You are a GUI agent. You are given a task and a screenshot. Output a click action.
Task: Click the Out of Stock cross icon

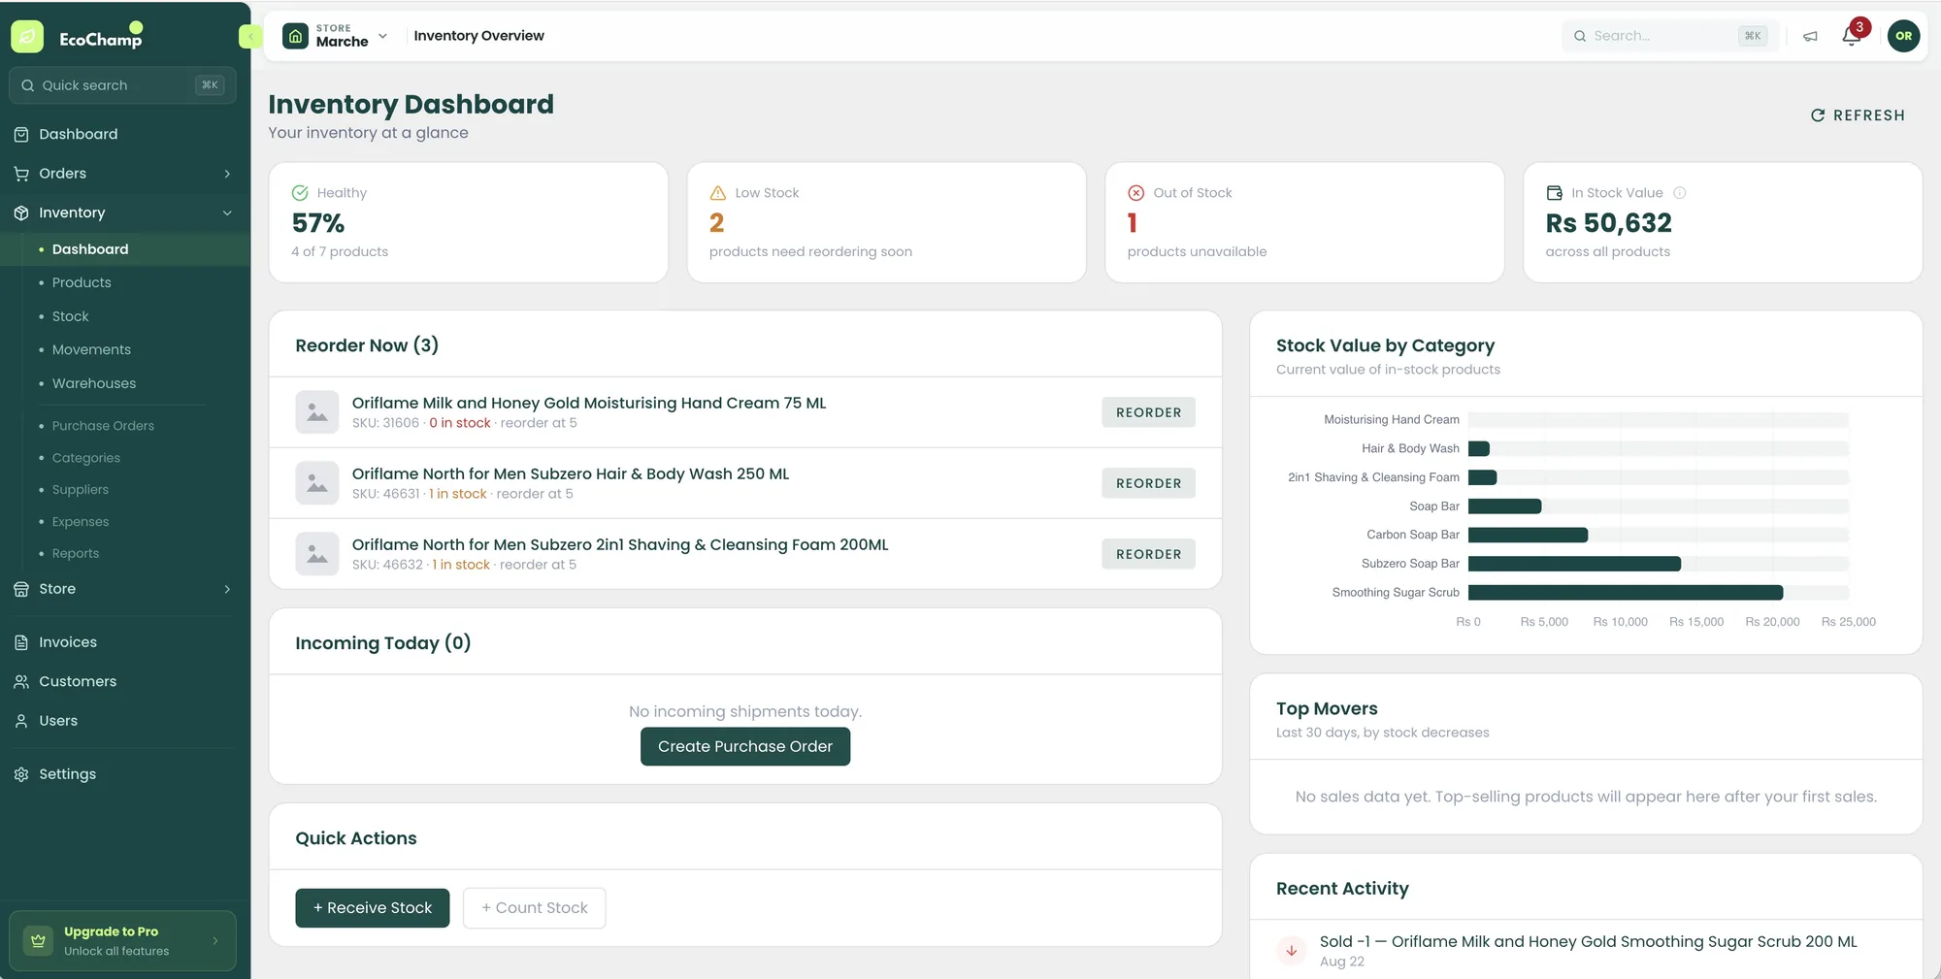(x=1136, y=193)
